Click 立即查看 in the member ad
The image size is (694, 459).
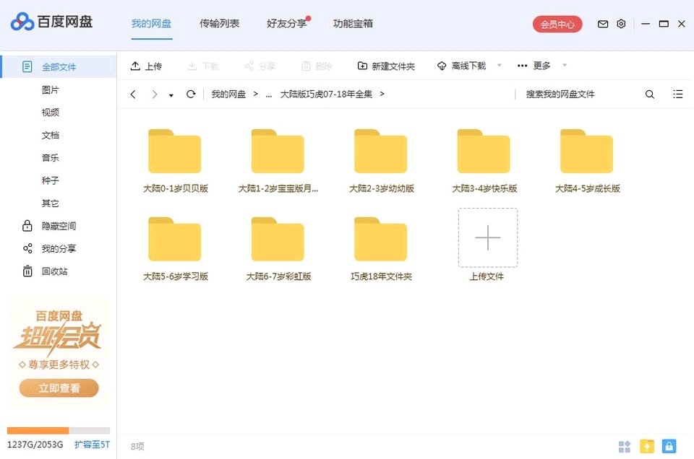click(x=59, y=388)
